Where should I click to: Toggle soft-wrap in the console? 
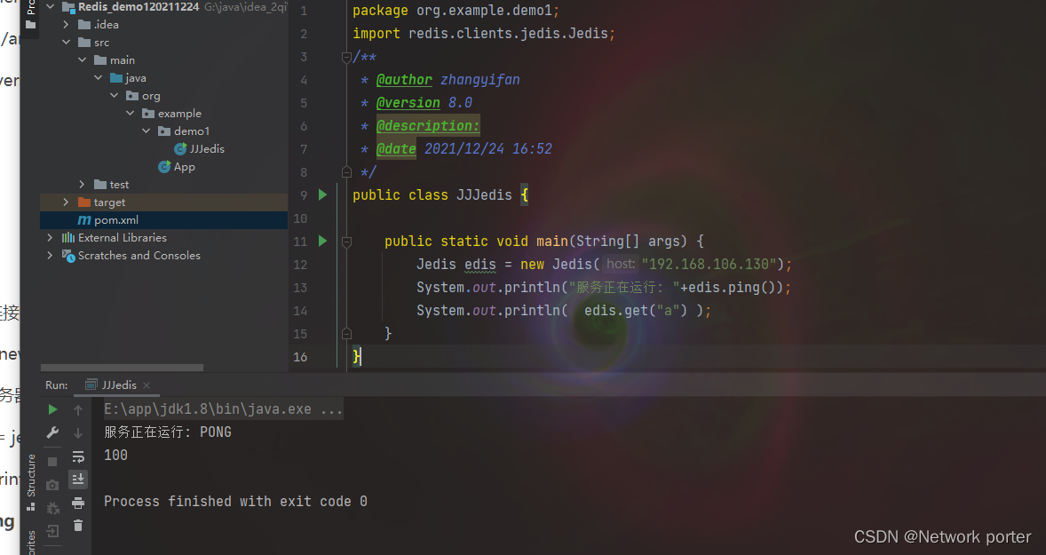(78, 457)
